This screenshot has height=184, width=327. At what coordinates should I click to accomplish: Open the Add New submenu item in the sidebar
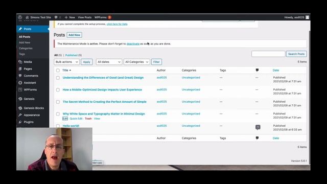point(25,42)
